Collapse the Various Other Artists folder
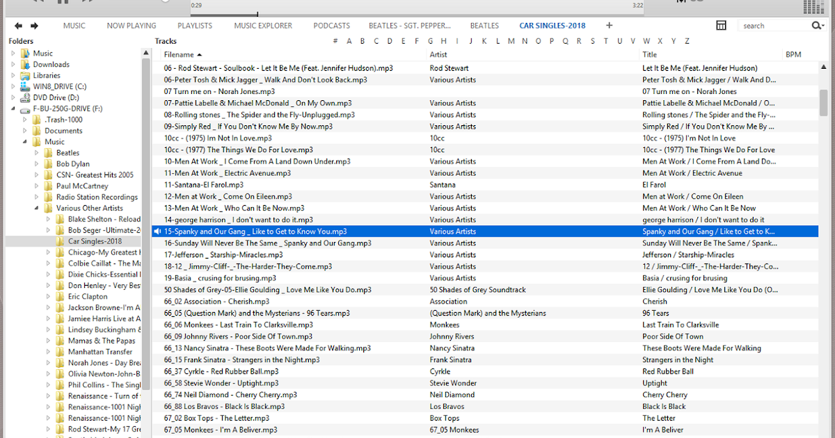Image resolution: width=835 pixels, height=438 pixels. click(x=37, y=209)
